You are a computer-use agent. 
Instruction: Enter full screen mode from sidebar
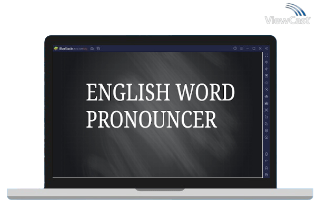click(266, 55)
